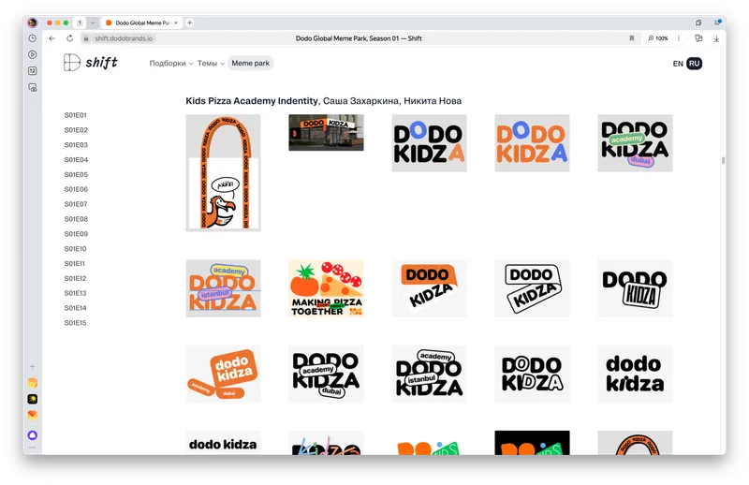The width and height of the screenshot is (749, 485).
Task: Open the yellow app icon in sidebar
Action: pyautogui.click(x=33, y=383)
